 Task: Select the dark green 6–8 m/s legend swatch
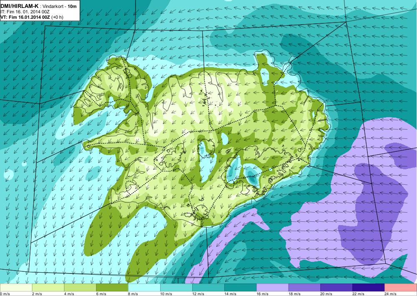112,288
